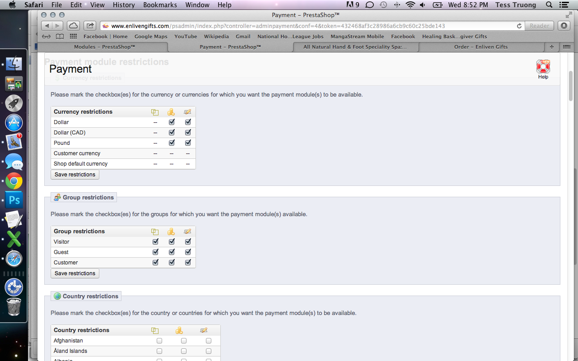Open TextEdit notepad icon in Dock
Viewport: 578px width, 361px height.
point(14,220)
